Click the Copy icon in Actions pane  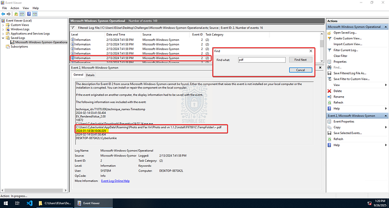(329, 127)
